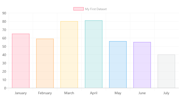184x101 pixels.
Task: Select the May axis label
Action: 118,93
